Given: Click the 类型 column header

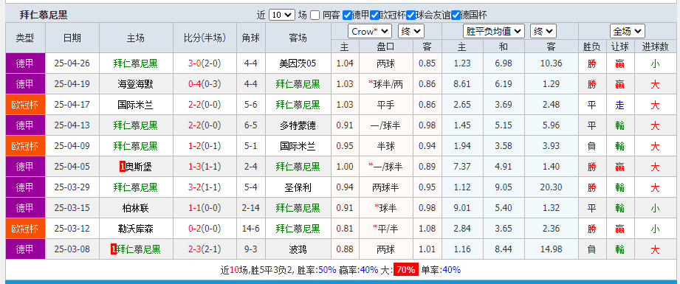Looking at the screenshot, I should [x=25, y=38].
